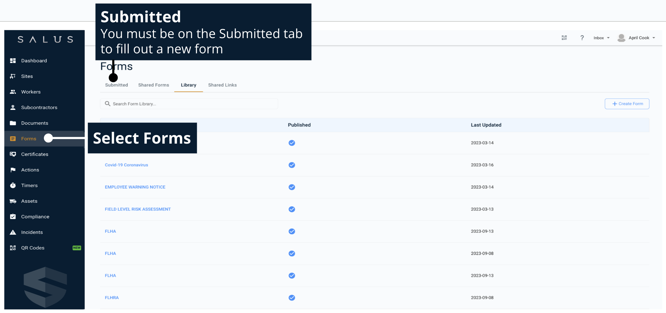666x313 pixels.
Task: Click the help question mark icon
Action: [582, 38]
